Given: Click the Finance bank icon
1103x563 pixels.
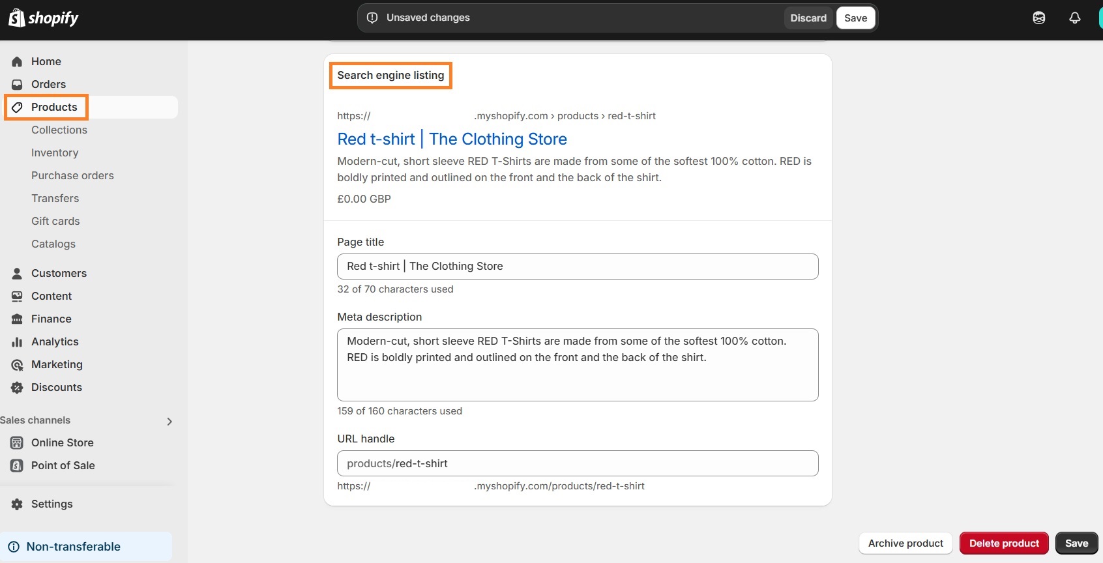Looking at the screenshot, I should click(x=17, y=319).
